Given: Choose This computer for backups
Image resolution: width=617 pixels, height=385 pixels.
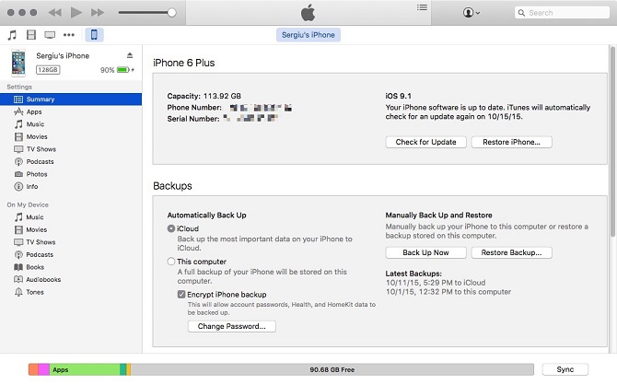Looking at the screenshot, I should [x=171, y=262].
